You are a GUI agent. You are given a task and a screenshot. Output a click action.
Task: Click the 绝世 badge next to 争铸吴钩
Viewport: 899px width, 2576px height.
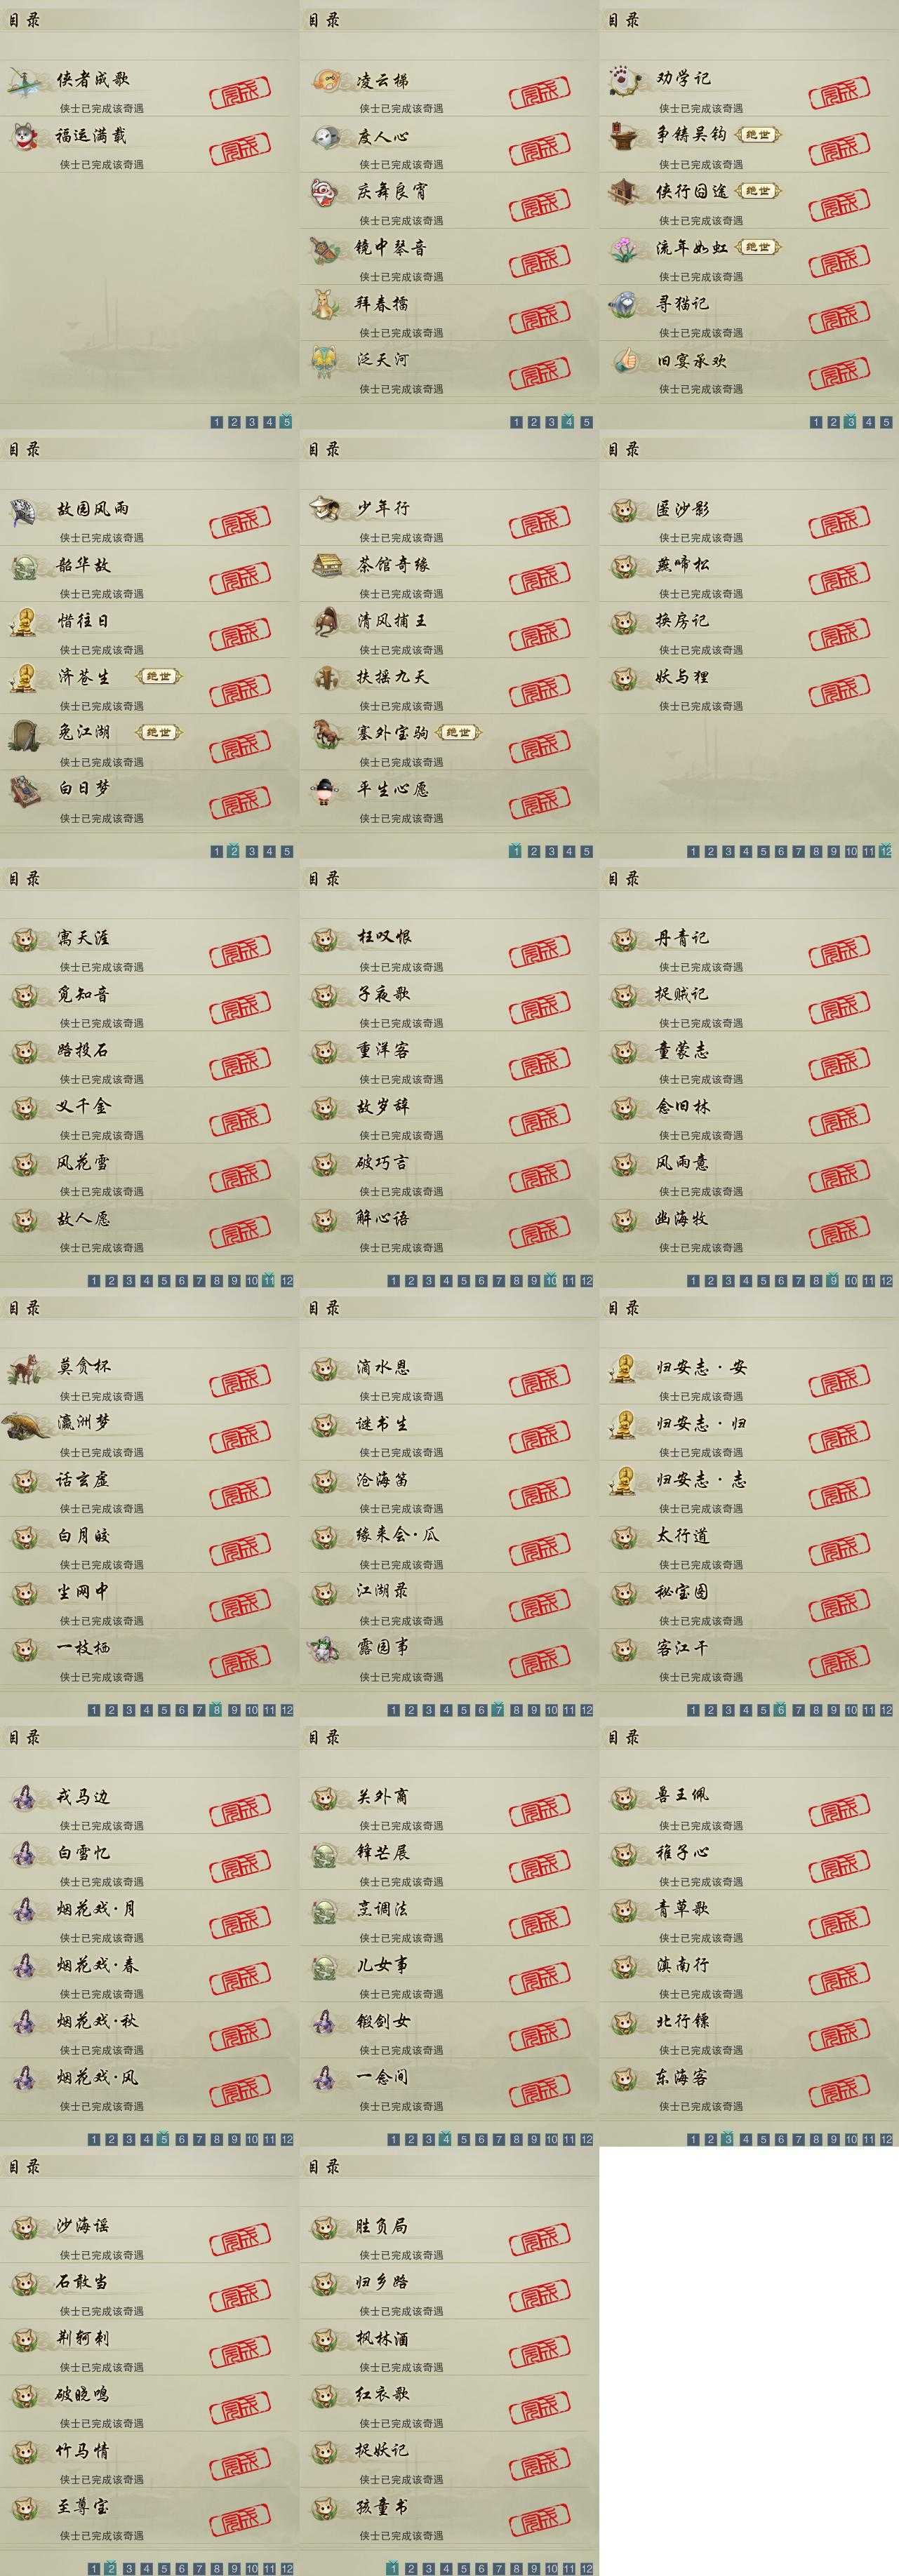[x=758, y=134]
